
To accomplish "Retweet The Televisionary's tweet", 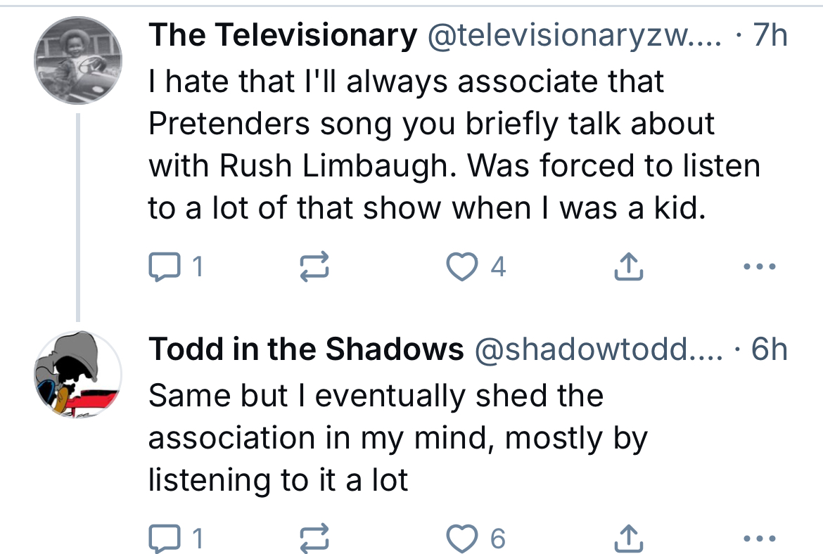I will point(314,266).
